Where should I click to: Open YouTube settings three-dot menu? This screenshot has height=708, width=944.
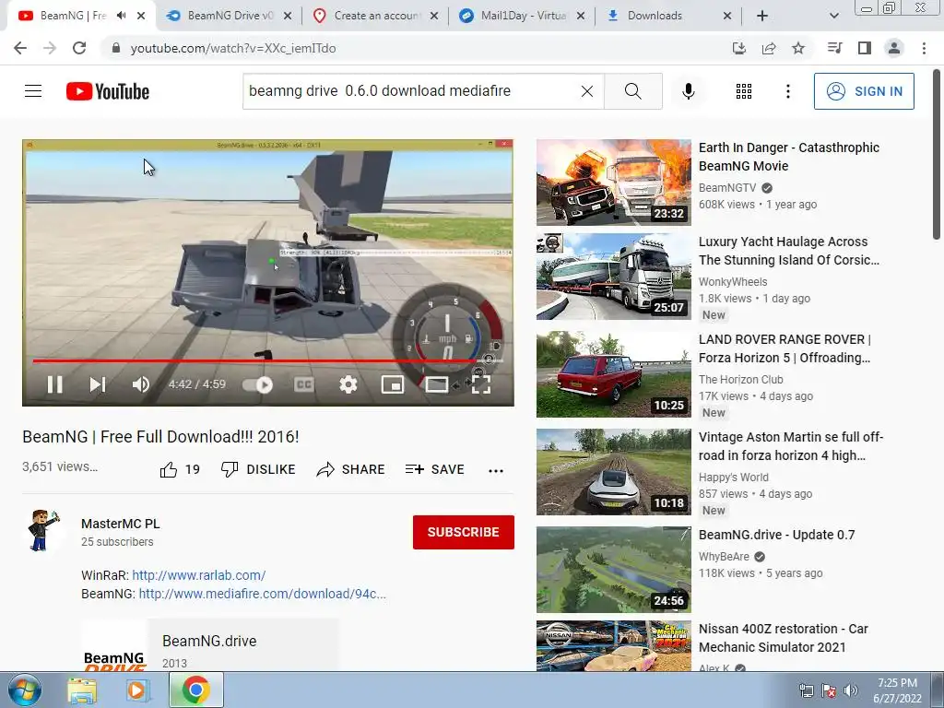point(787,91)
